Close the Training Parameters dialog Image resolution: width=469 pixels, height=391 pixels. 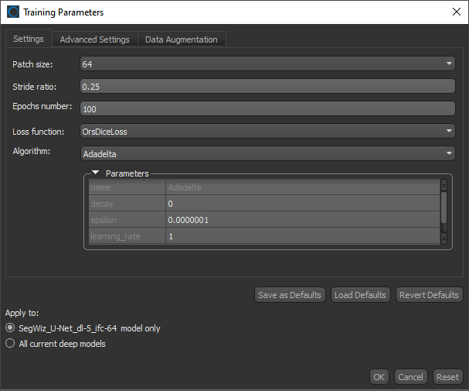(455, 12)
